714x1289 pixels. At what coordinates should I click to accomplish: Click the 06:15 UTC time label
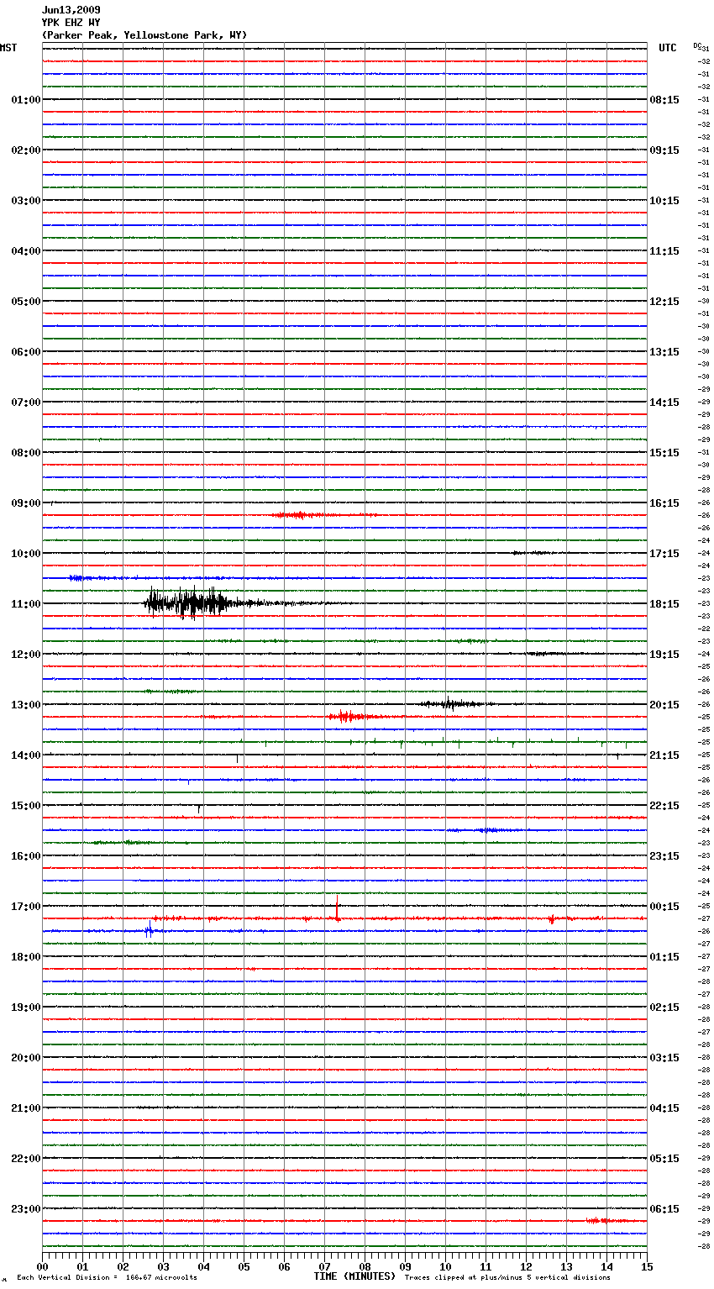coord(664,1209)
